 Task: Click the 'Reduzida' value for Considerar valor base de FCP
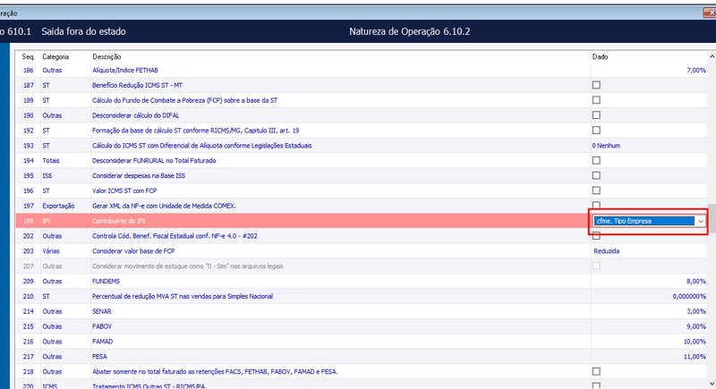point(607,250)
